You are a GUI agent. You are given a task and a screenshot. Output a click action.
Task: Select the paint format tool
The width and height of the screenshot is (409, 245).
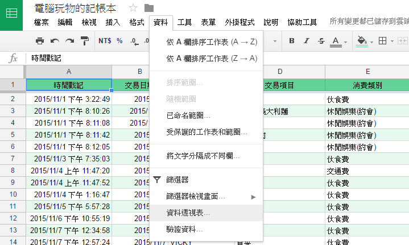pos(85,41)
